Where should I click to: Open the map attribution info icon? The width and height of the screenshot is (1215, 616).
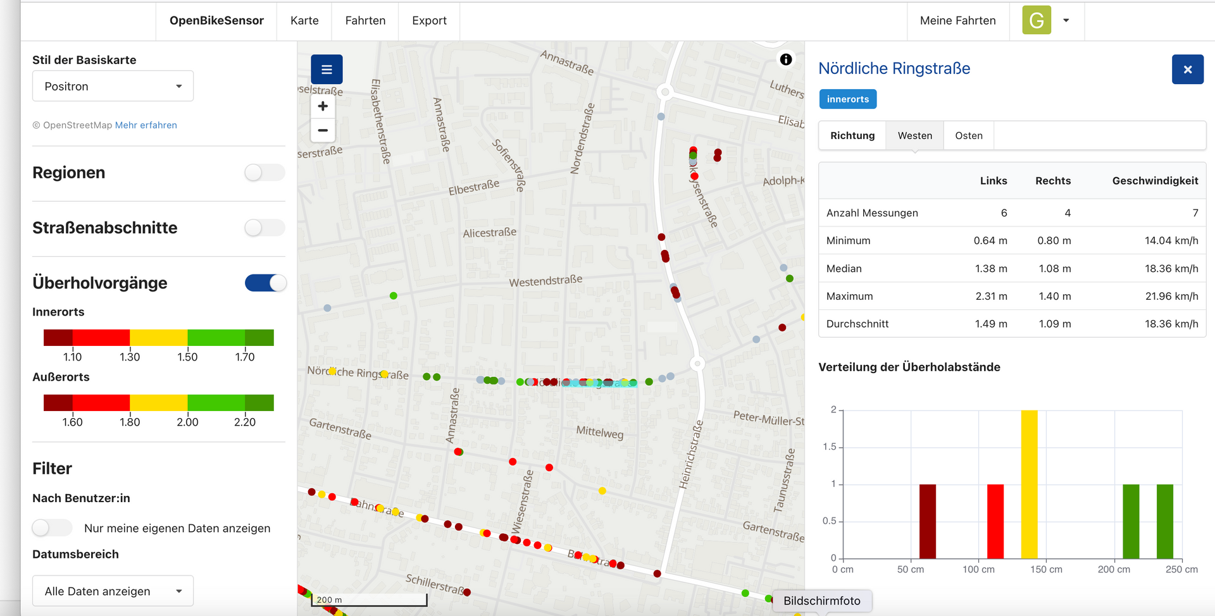click(x=786, y=59)
